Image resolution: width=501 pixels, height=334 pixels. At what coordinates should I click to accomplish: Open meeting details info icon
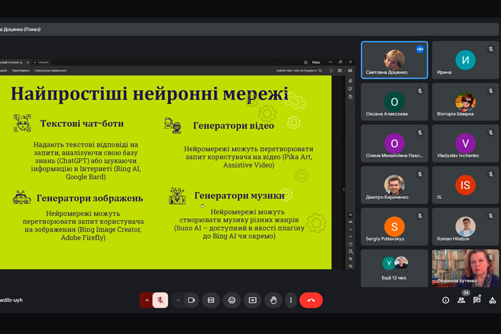[x=445, y=300]
